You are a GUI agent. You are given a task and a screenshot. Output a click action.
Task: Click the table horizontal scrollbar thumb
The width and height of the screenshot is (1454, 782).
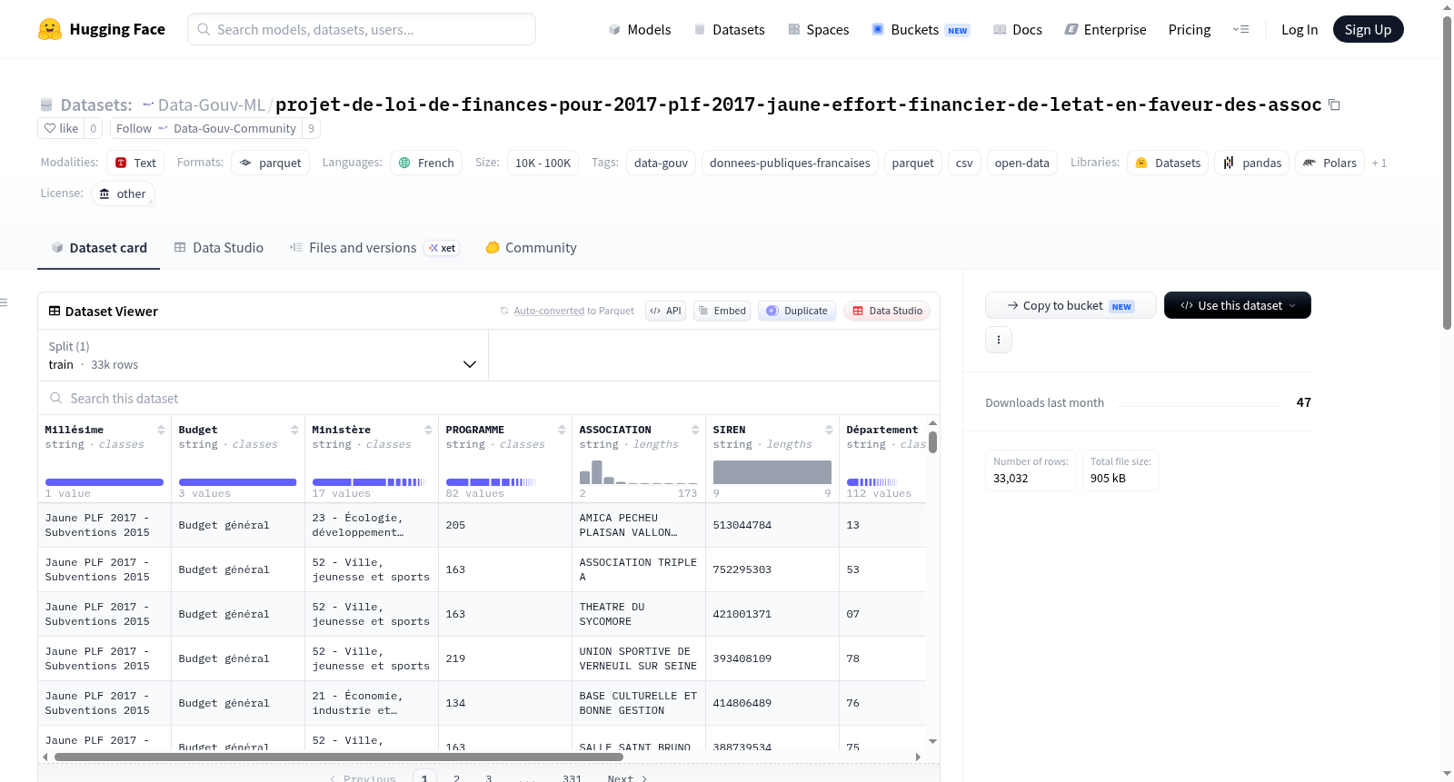(x=339, y=757)
